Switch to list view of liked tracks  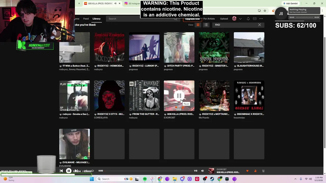[x=206, y=25]
